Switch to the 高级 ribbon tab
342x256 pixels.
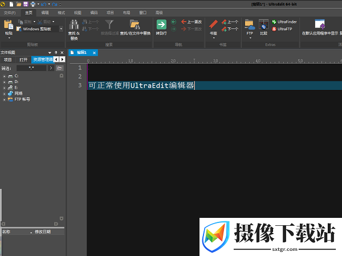click(x=159, y=13)
